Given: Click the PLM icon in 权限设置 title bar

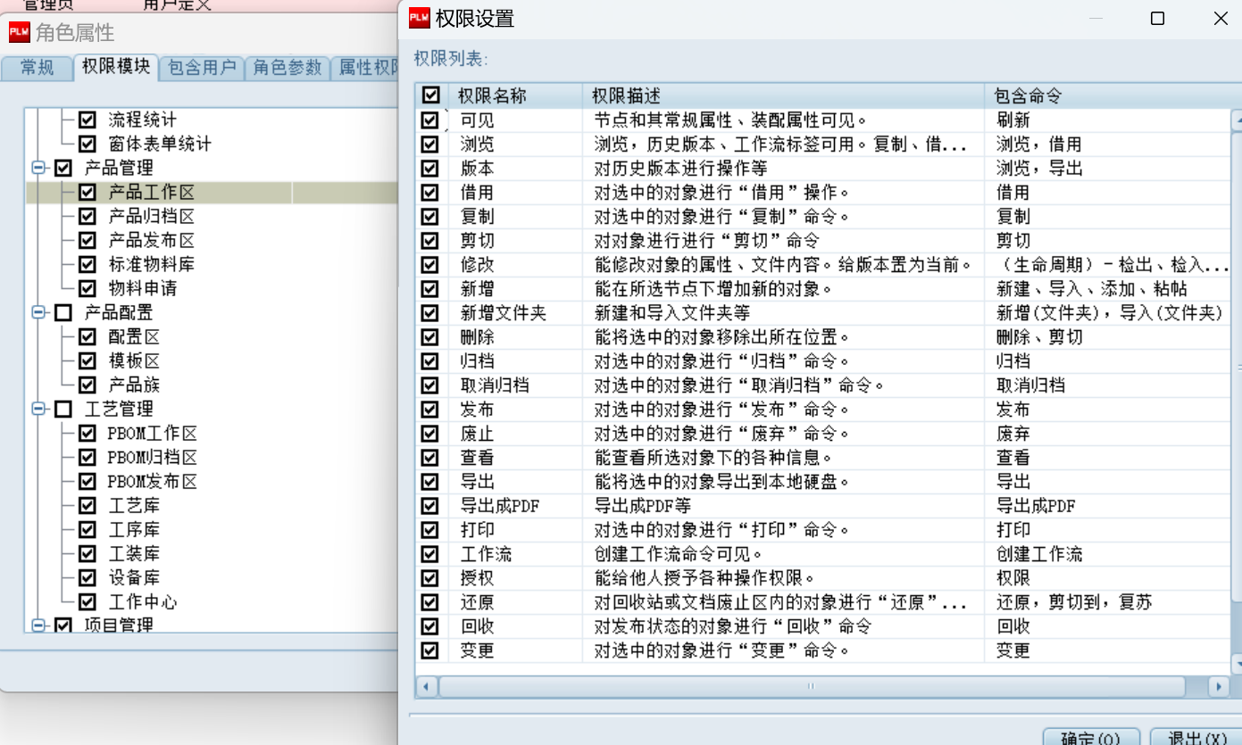Looking at the screenshot, I should pos(419,18).
